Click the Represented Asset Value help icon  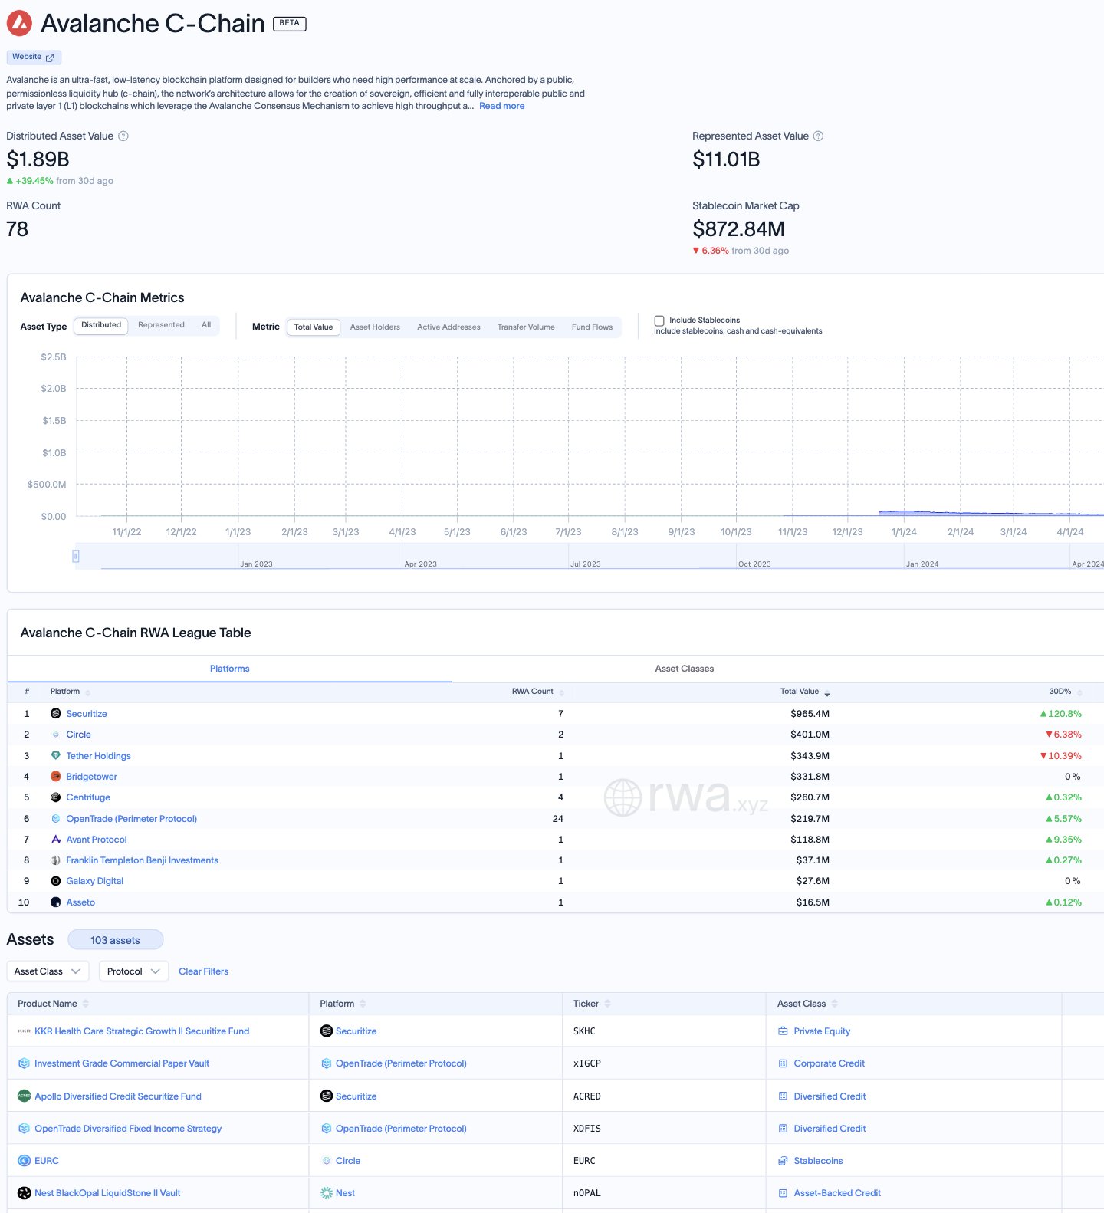[x=818, y=136]
